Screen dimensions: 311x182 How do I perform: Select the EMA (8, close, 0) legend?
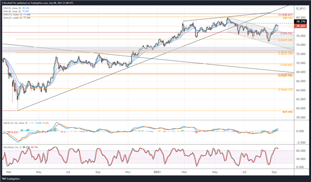pyautogui.click(x=17, y=11)
